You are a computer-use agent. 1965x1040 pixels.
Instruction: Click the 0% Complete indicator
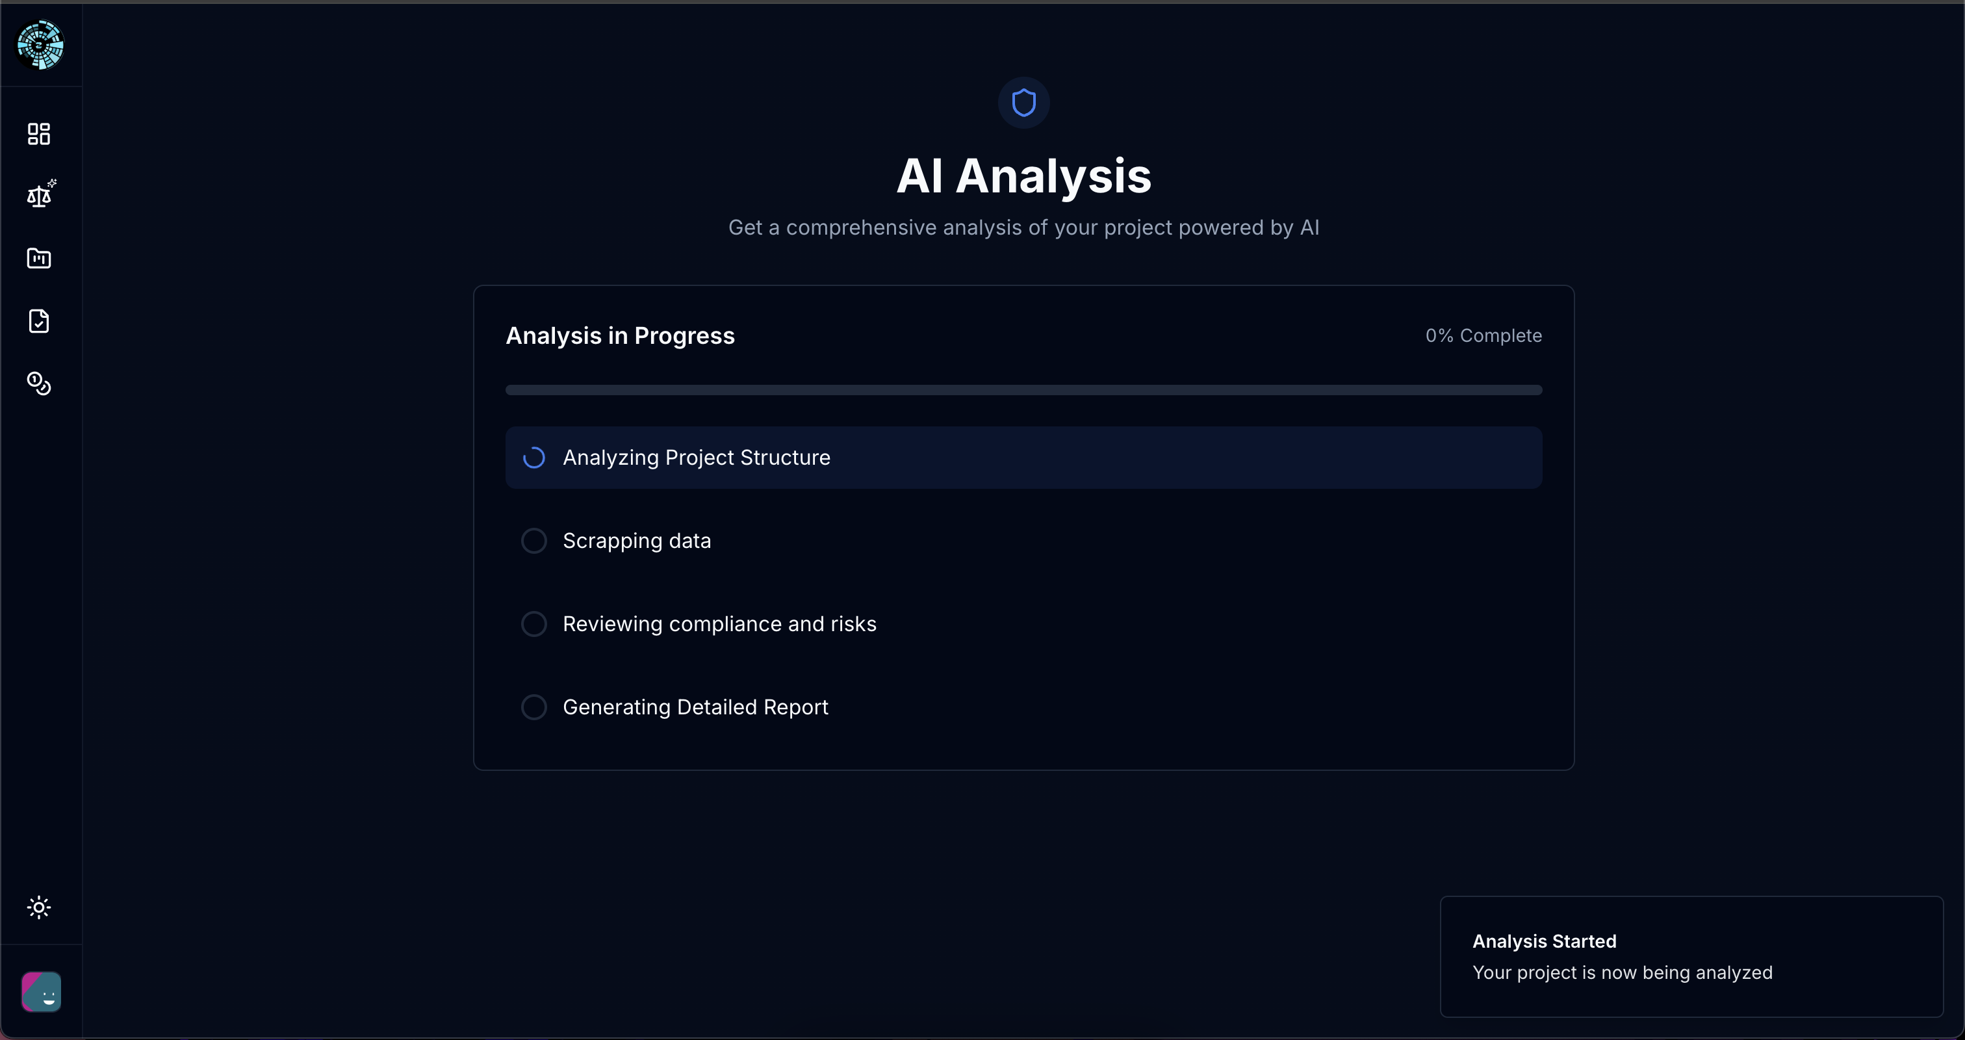coord(1483,336)
